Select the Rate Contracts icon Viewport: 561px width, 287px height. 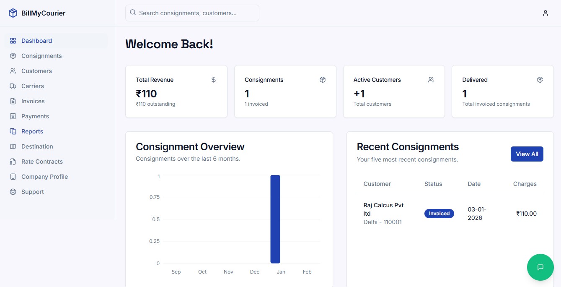coord(13,162)
